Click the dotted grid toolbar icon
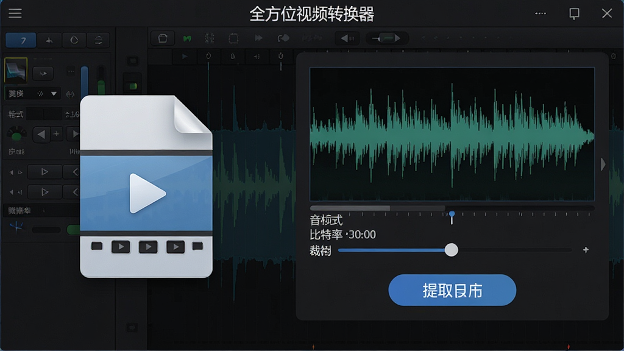The height and width of the screenshot is (351, 624). click(x=210, y=38)
